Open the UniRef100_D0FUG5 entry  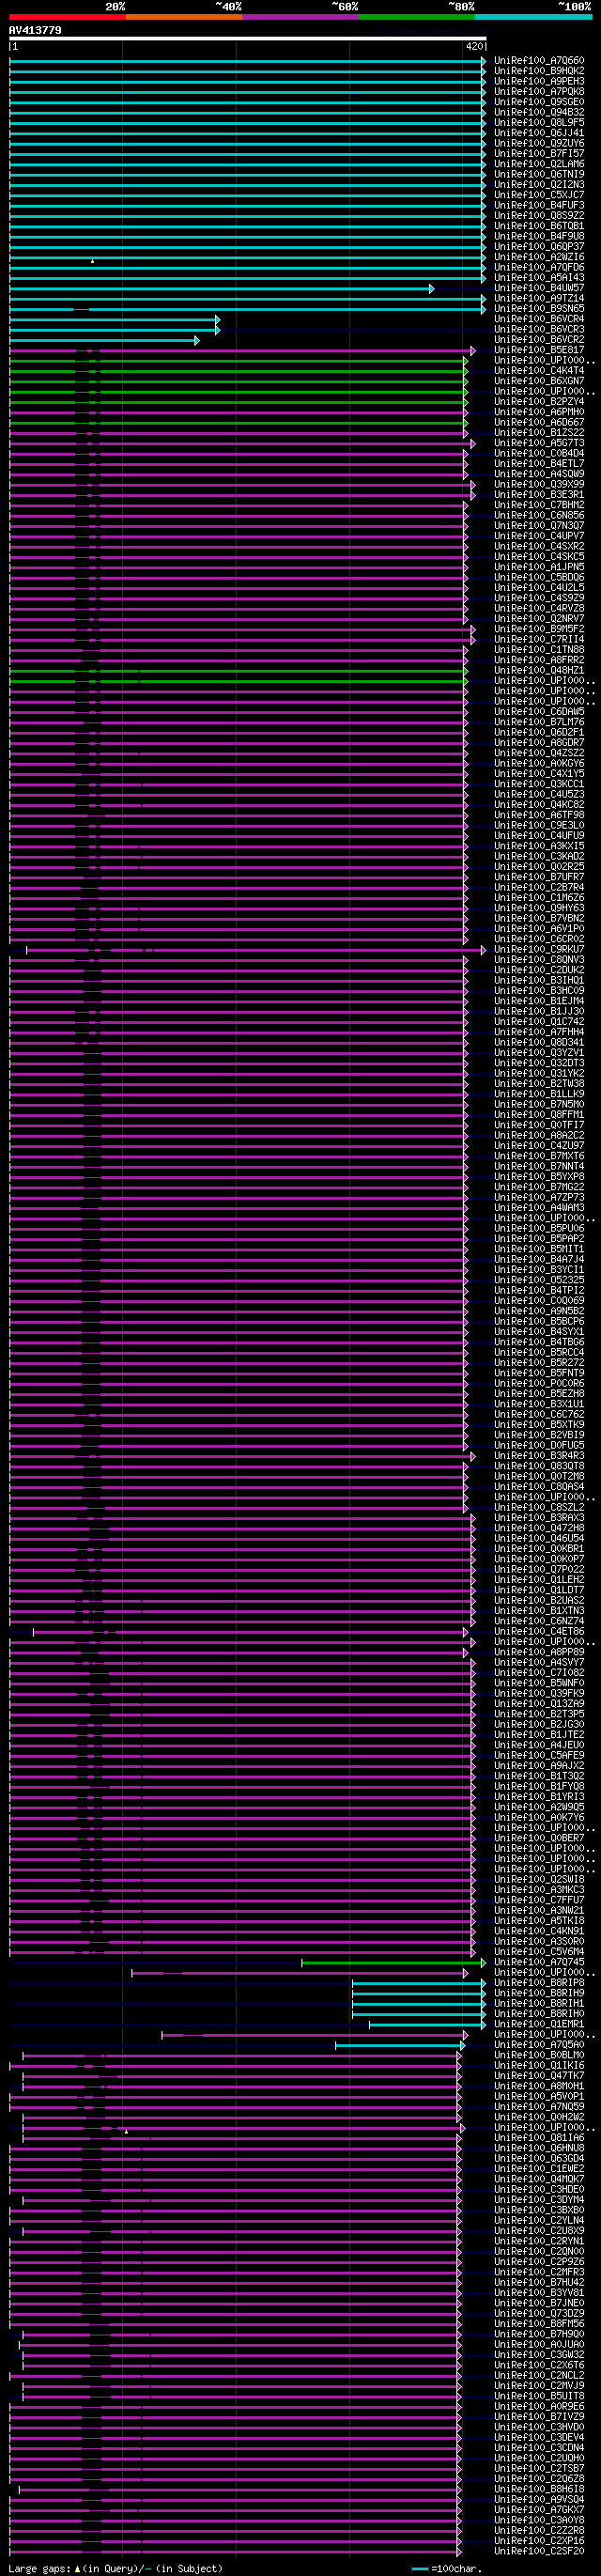(x=539, y=1446)
